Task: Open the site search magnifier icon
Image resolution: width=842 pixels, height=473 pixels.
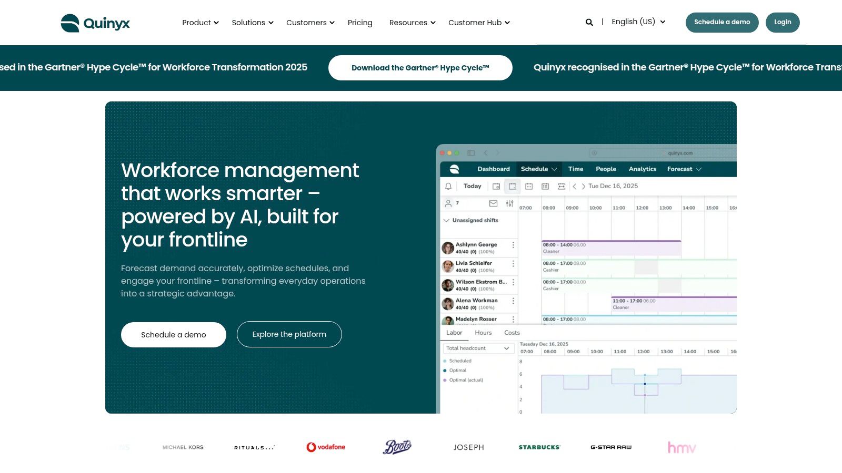Action: pyautogui.click(x=589, y=22)
